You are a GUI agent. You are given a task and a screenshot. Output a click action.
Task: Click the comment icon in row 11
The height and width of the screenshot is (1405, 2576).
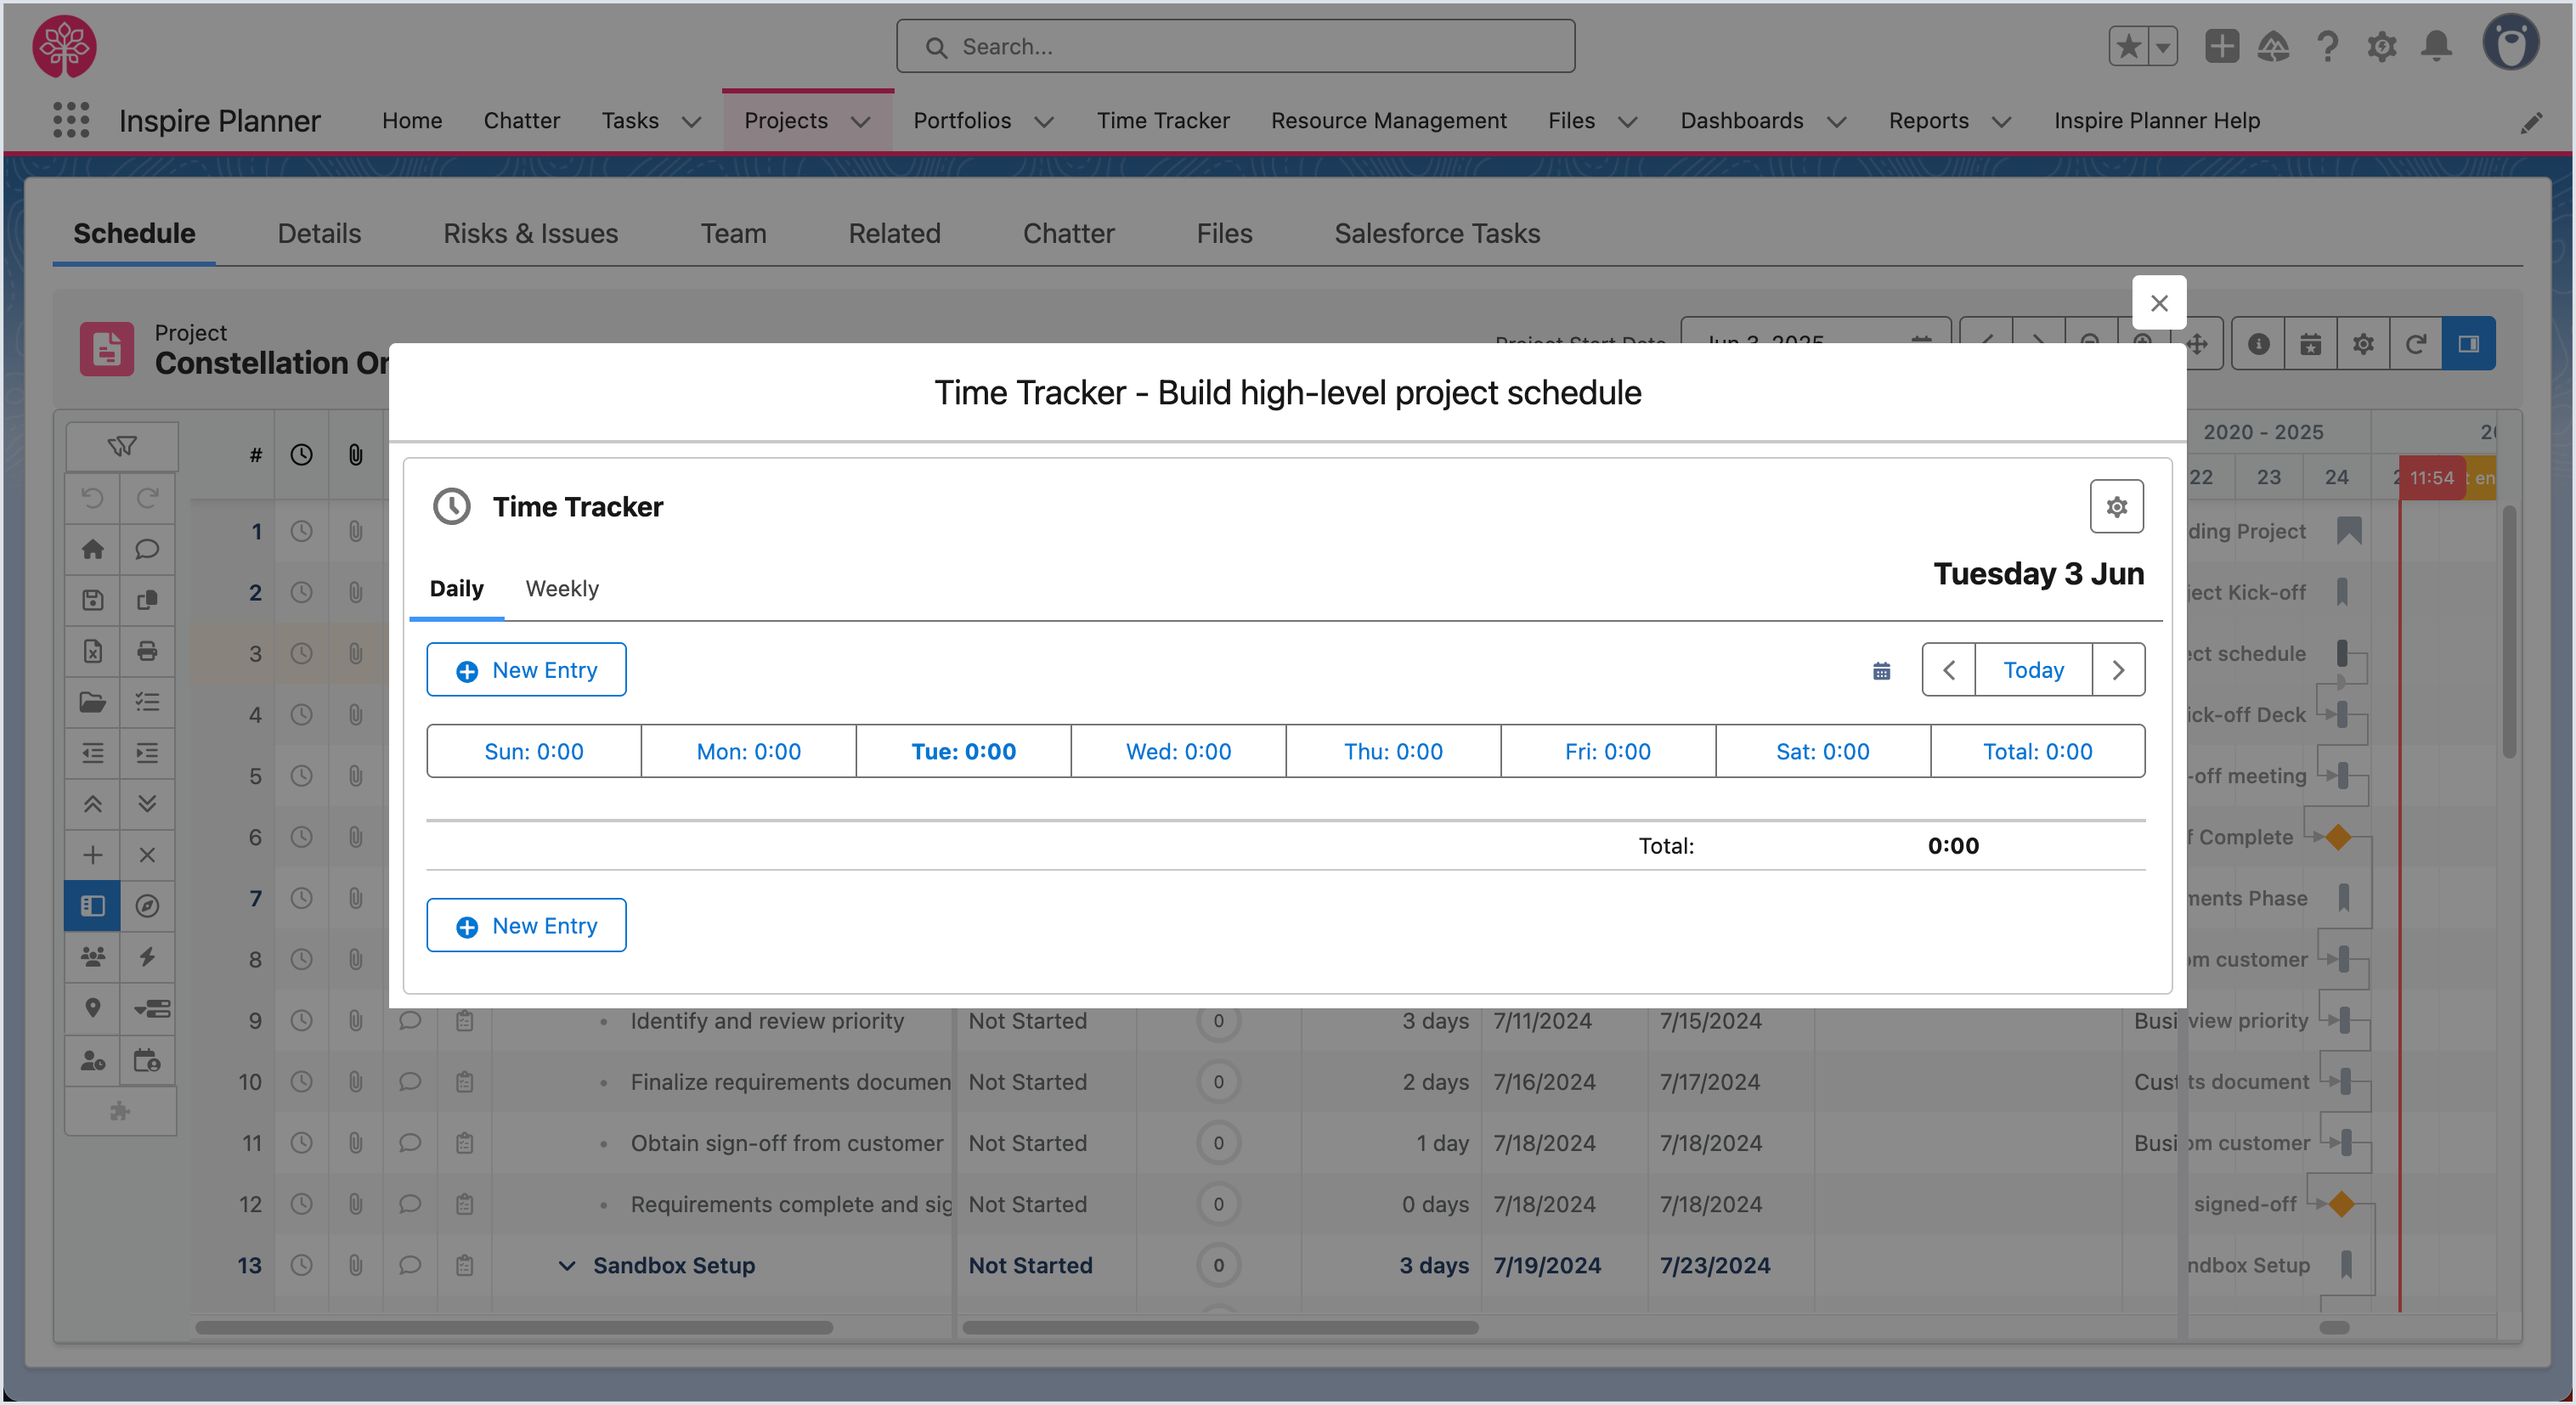(x=410, y=1143)
